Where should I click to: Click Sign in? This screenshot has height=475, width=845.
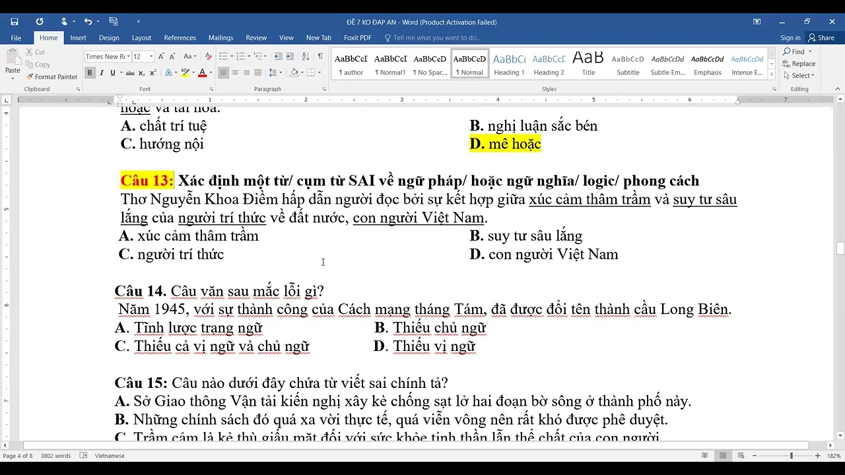coord(790,38)
